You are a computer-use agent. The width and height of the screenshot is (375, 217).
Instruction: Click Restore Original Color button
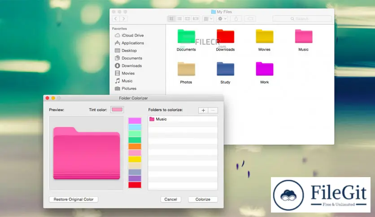(74, 200)
